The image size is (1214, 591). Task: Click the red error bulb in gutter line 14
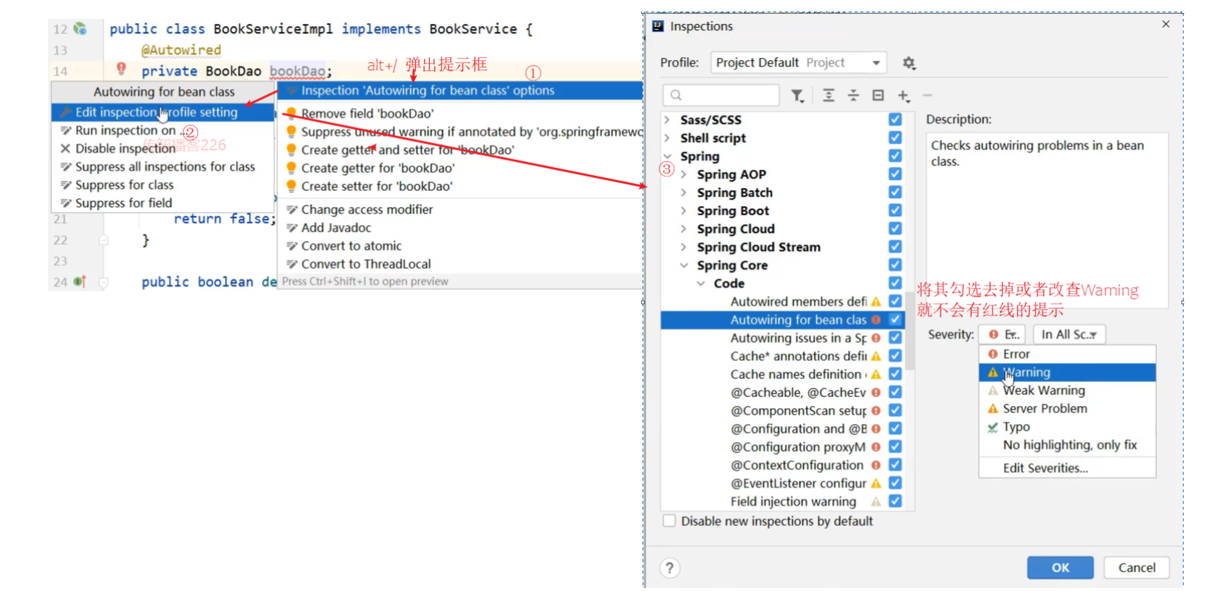click(x=121, y=69)
